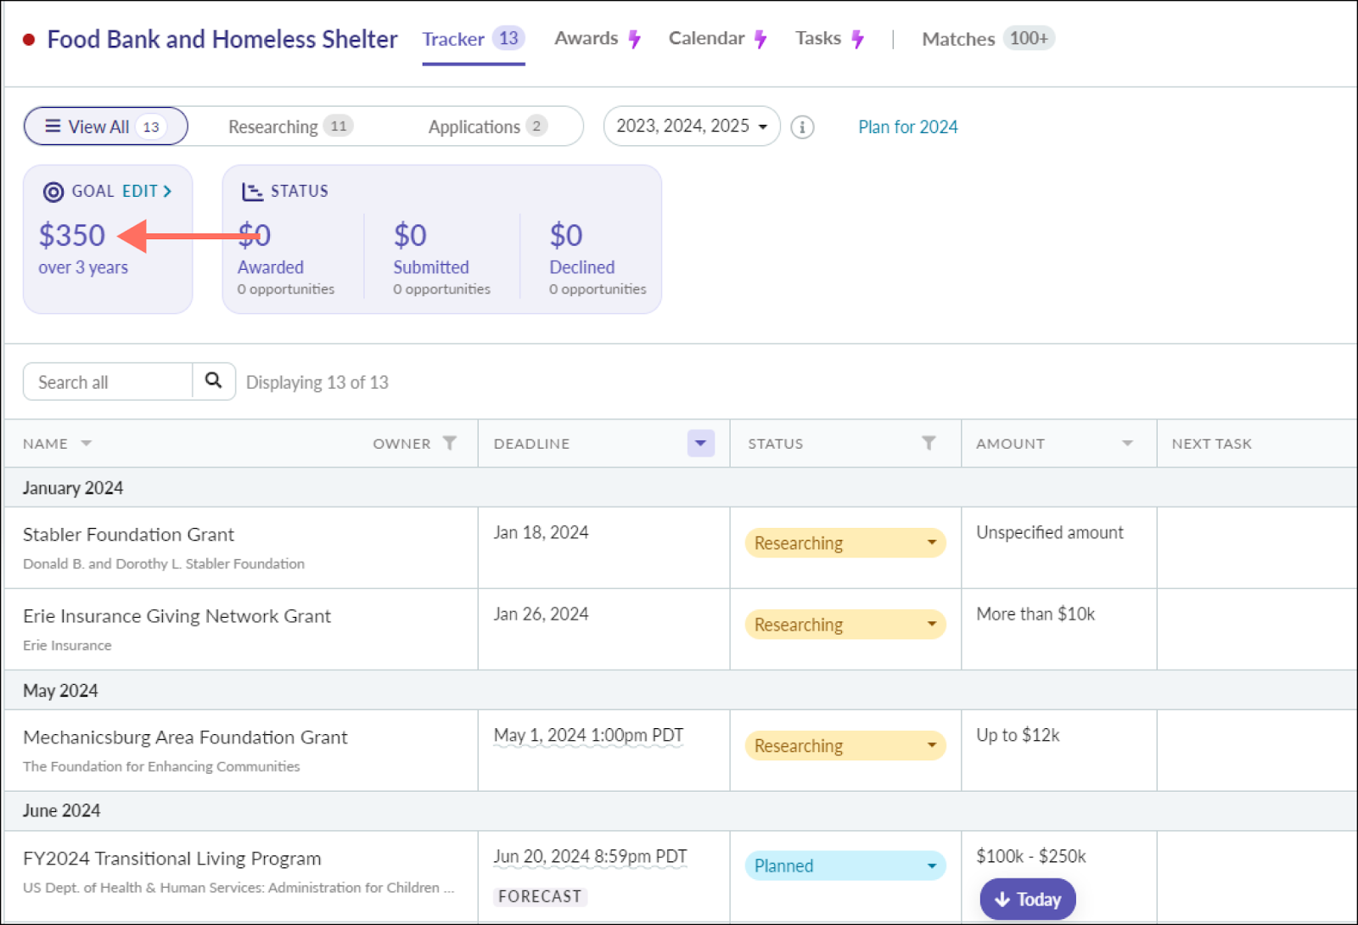Open the 2023, 2024, 2025 year dropdown
Viewport: 1358px width, 925px height.
(x=691, y=126)
